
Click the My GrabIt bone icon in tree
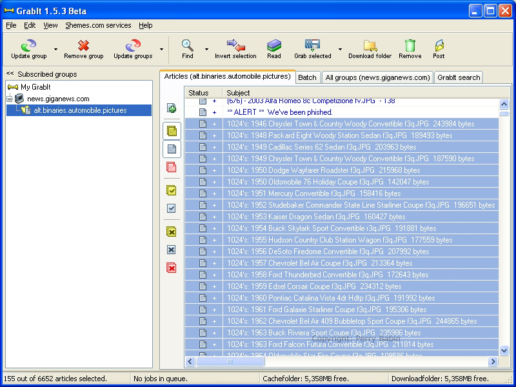tap(13, 87)
